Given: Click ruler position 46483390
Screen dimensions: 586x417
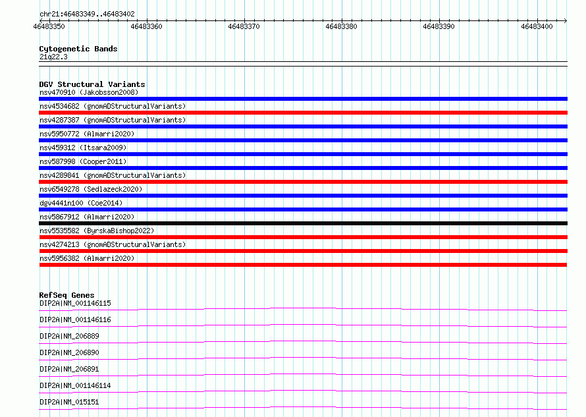Looking at the screenshot, I should 439,26.
